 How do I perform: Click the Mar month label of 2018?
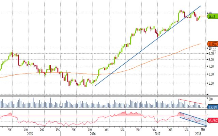[x=203, y=129]
